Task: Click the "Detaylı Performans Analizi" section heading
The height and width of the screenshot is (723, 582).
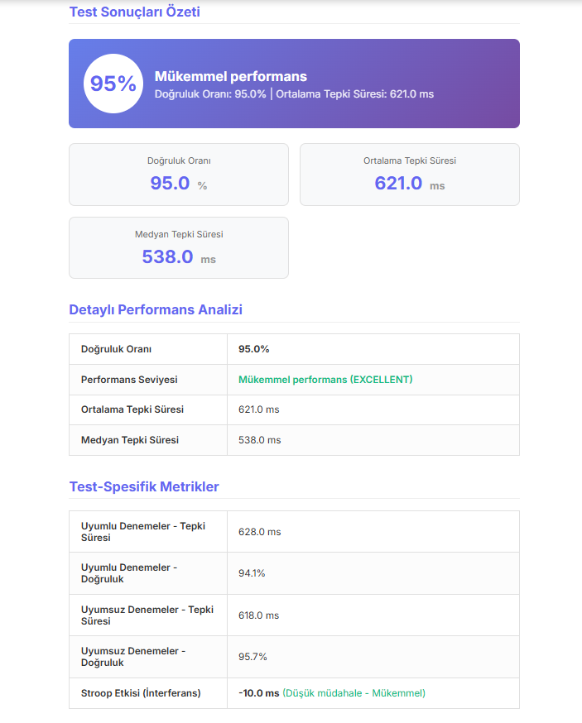Action: tap(156, 309)
